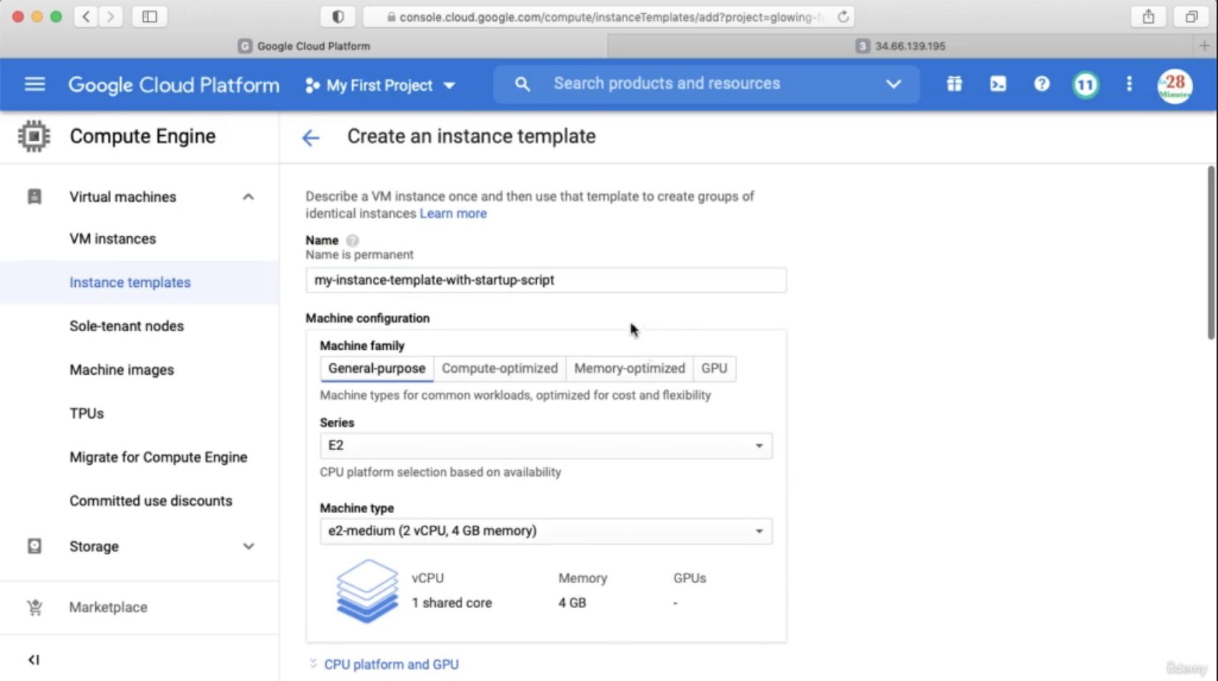The height and width of the screenshot is (681, 1218).
Task: Follow the Learn more link
Action: point(453,213)
